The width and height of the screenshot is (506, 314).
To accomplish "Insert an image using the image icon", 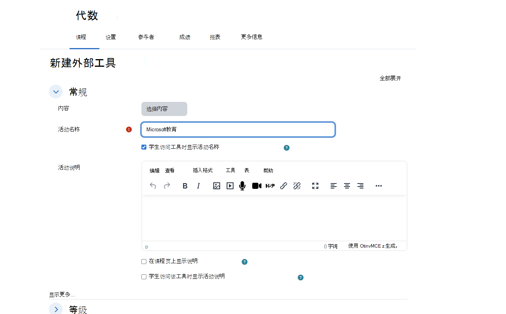I will tap(217, 186).
